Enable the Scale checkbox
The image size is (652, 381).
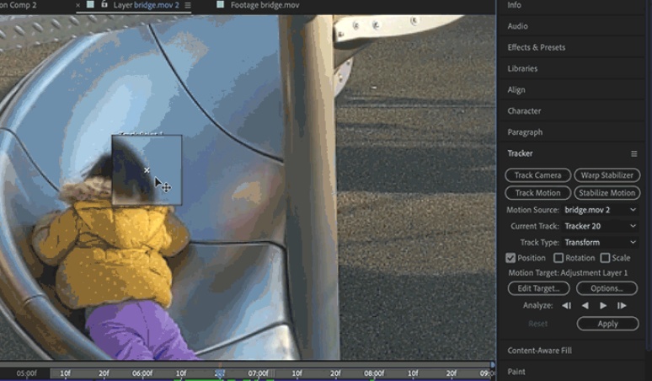(x=605, y=258)
